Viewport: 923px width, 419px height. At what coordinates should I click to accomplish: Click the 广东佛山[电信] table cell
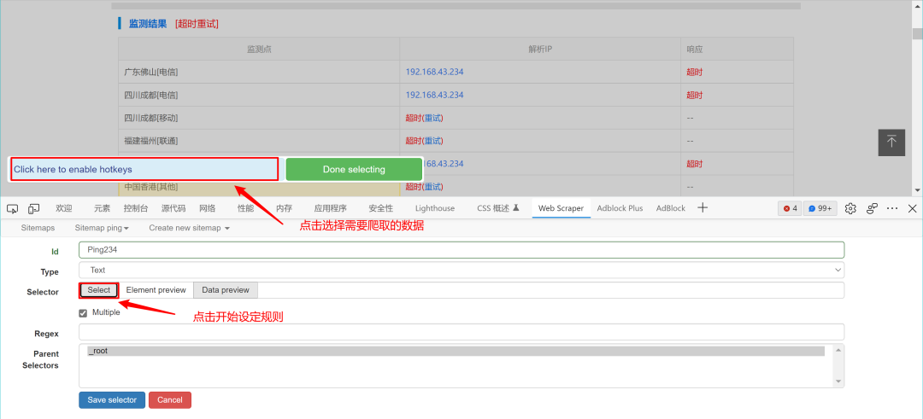click(259, 72)
